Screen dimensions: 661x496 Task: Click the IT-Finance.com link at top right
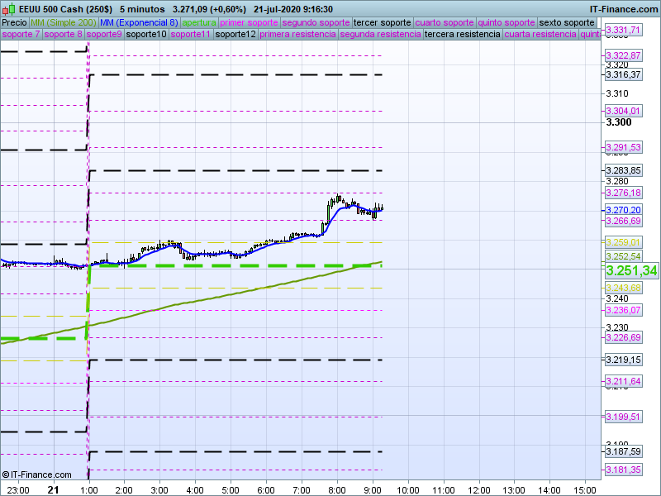point(623,9)
